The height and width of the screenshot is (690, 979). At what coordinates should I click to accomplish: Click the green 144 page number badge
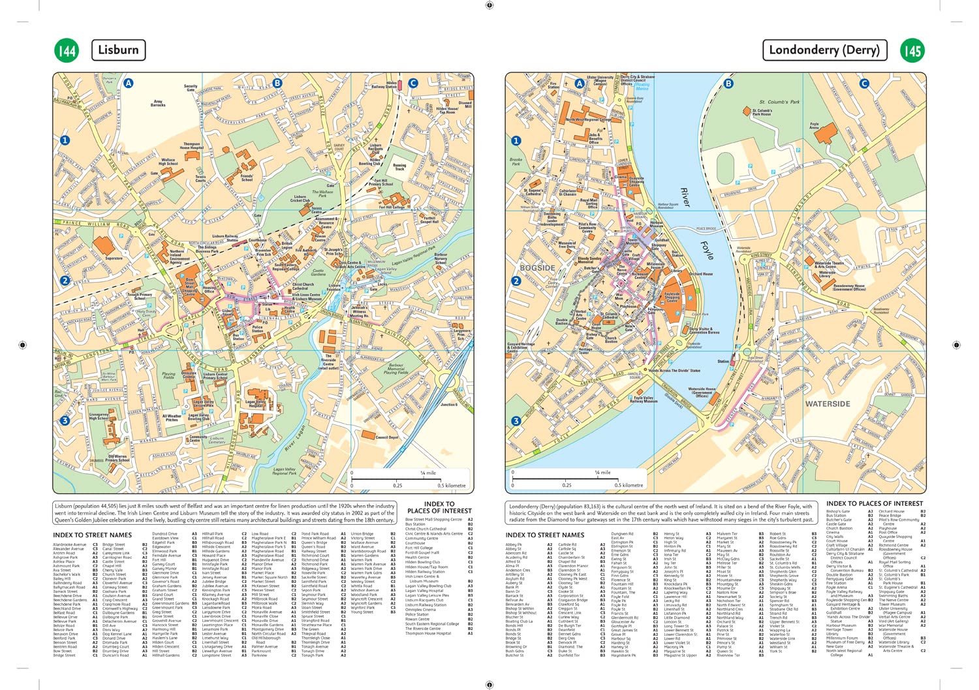pos(67,51)
